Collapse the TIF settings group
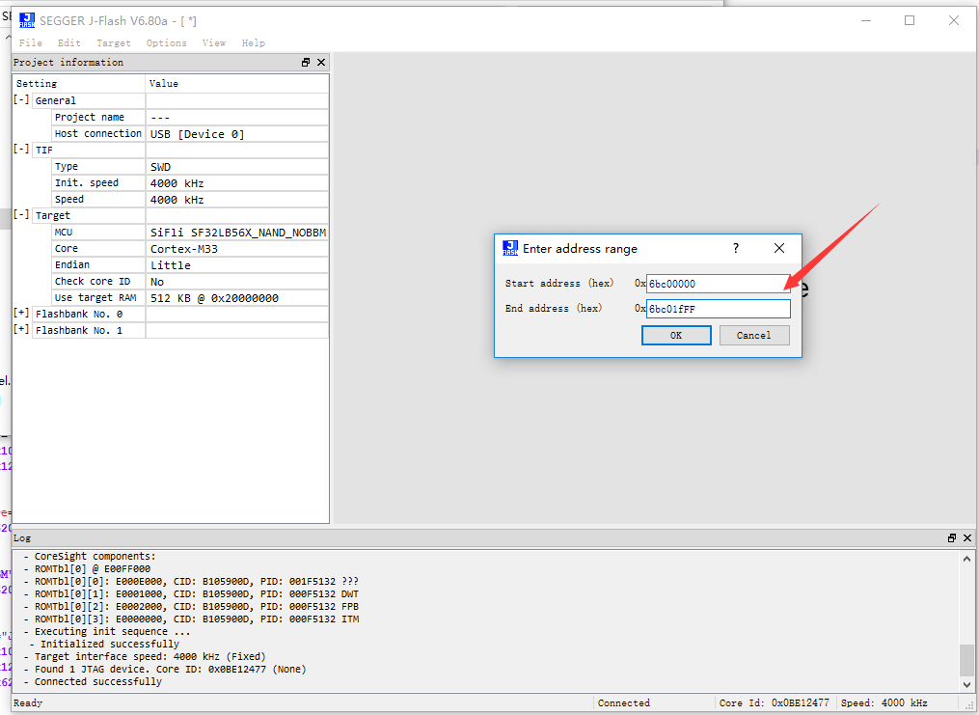Image resolution: width=979 pixels, height=715 pixels. (x=21, y=150)
